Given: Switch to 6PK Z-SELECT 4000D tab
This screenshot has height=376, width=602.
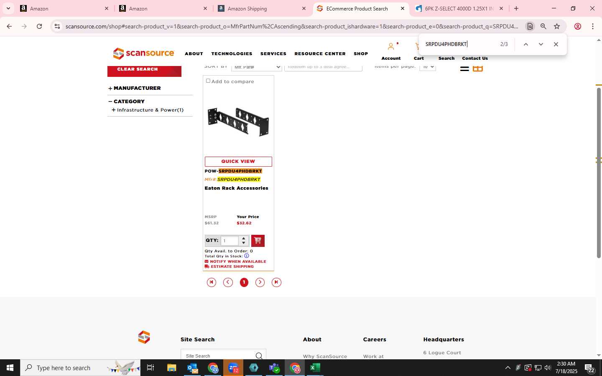Looking at the screenshot, I should [459, 8].
